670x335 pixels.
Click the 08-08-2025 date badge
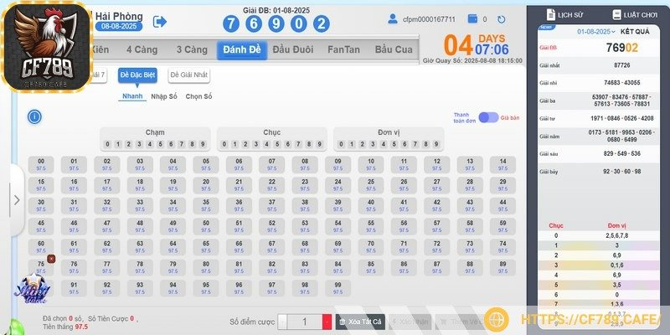[x=119, y=27]
